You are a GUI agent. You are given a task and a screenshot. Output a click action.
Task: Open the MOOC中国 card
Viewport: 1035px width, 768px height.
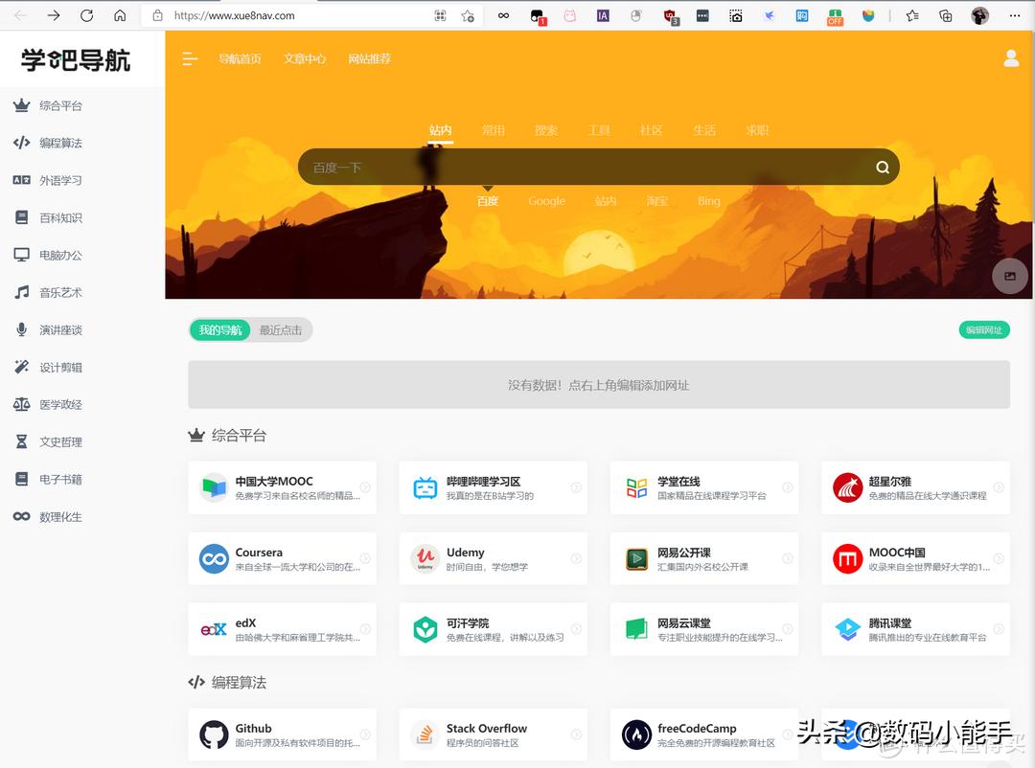(915, 559)
